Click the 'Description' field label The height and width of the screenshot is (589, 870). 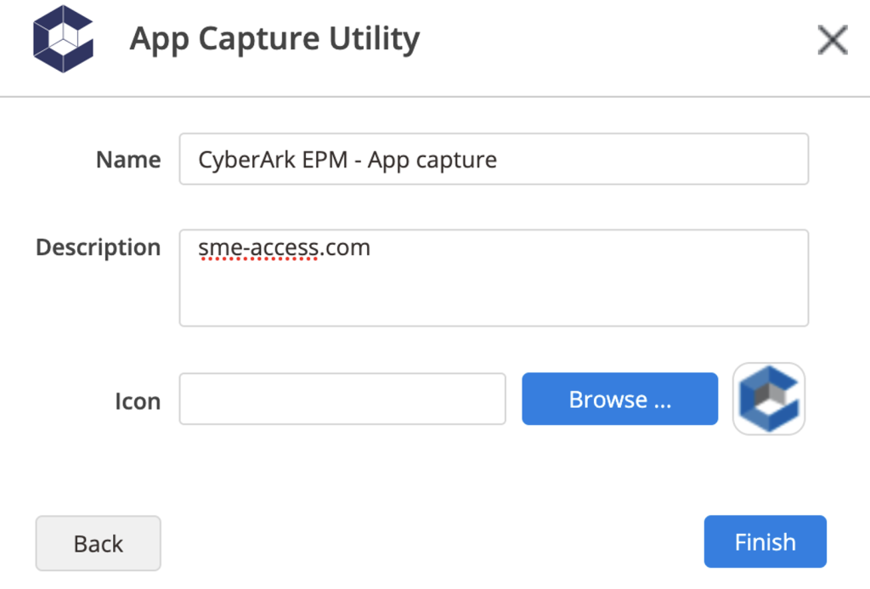99,247
